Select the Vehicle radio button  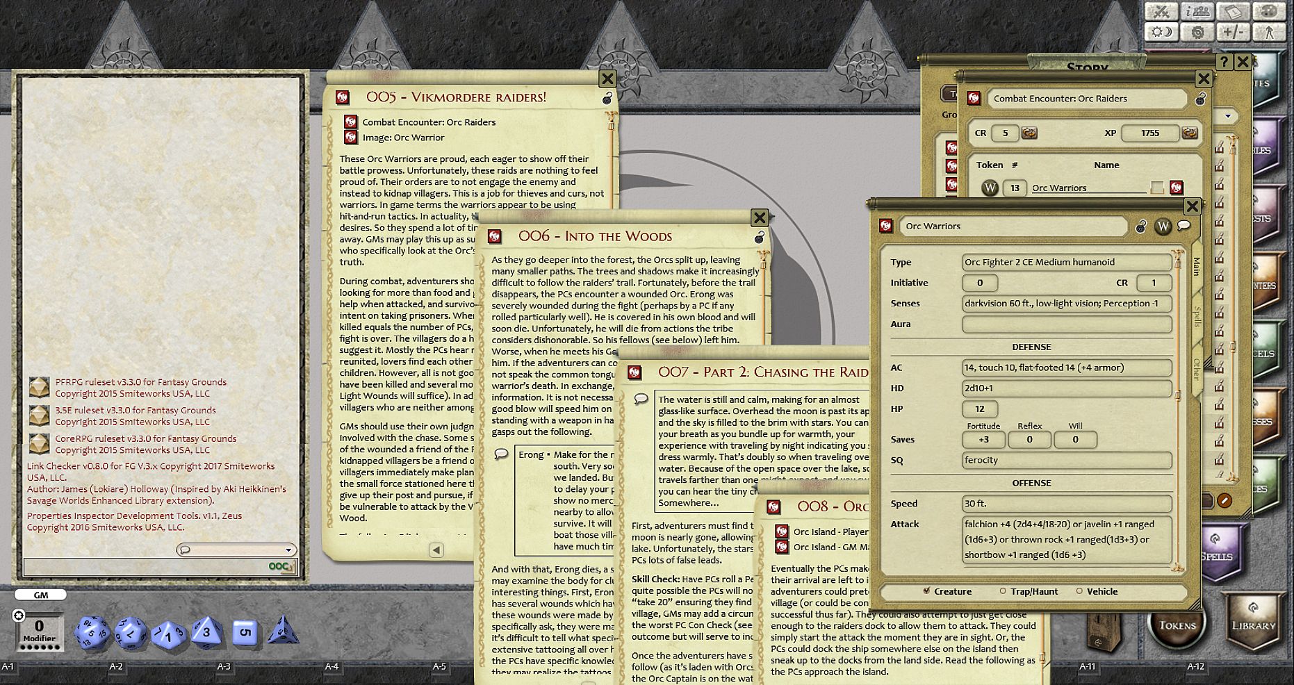tap(1079, 591)
